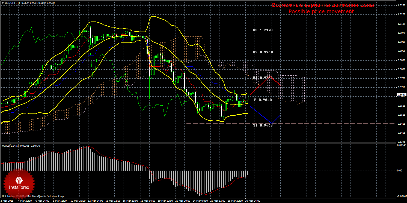The width and height of the screenshot is (407, 203).
Task: Select the R2 0.9960 pivot level label
Action: coord(263,52)
